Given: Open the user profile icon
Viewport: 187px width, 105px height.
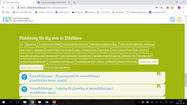Looking at the screenshot, I should [179, 19].
